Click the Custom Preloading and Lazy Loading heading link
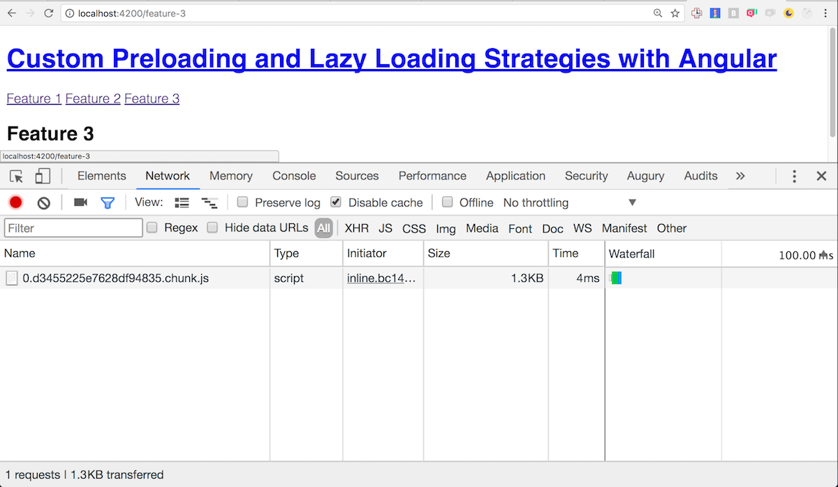 pyautogui.click(x=392, y=59)
